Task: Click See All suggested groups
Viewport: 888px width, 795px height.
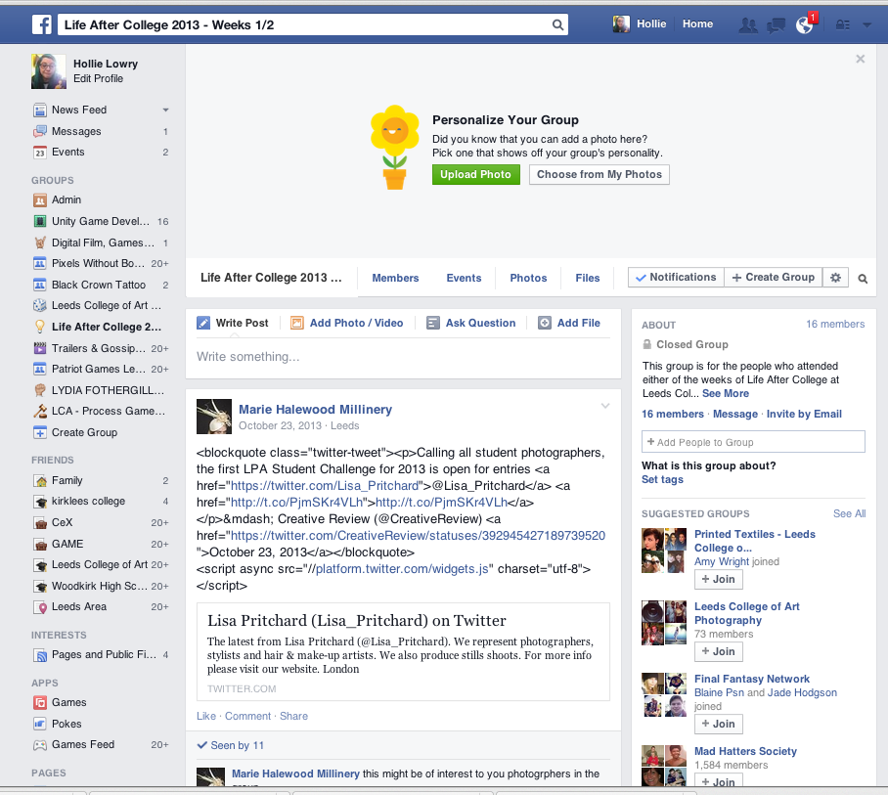Action: pos(849,513)
